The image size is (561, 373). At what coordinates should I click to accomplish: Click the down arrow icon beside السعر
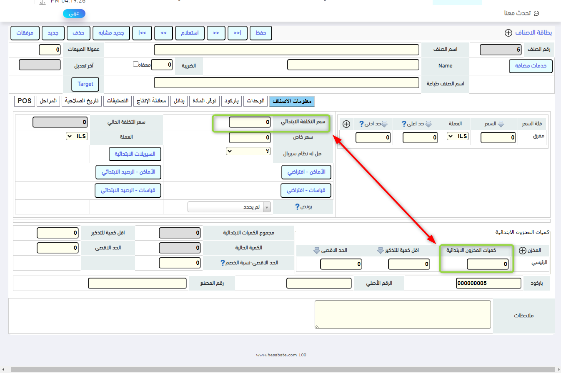pyautogui.click(x=501, y=124)
